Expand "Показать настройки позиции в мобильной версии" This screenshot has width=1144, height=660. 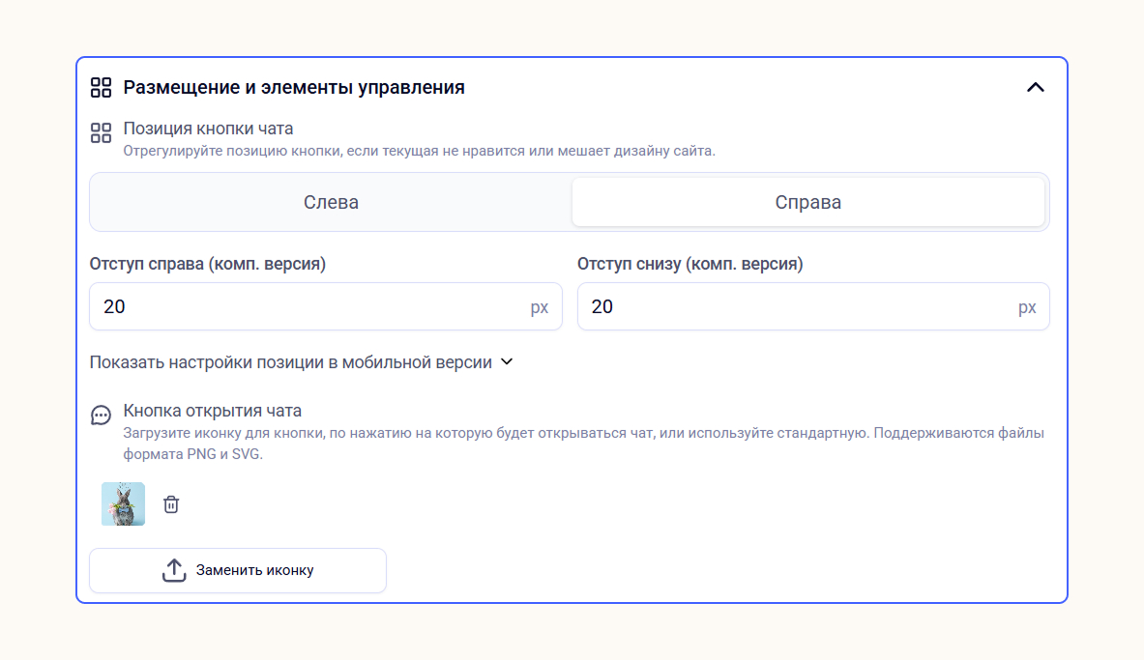pos(290,362)
